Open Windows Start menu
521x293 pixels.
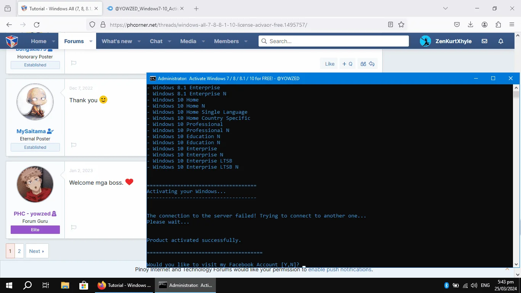9,285
